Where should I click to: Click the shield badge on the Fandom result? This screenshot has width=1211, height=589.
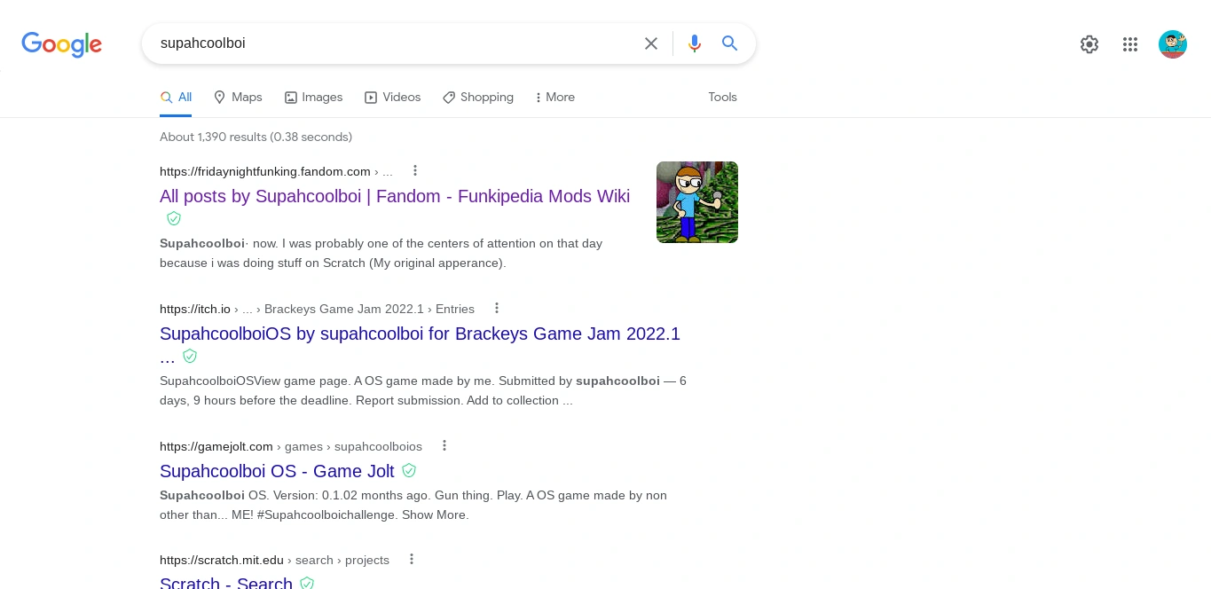tap(174, 218)
